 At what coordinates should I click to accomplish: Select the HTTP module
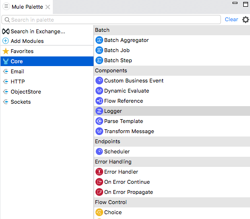47,82
